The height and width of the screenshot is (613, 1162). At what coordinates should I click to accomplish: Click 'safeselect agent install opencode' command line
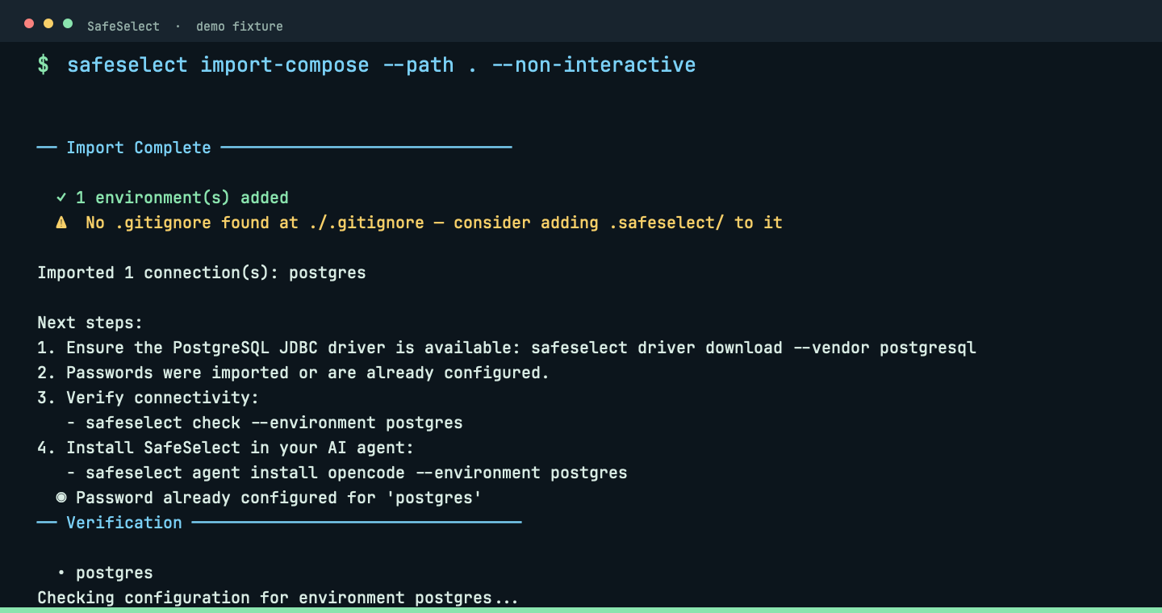[x=357, y=473]
